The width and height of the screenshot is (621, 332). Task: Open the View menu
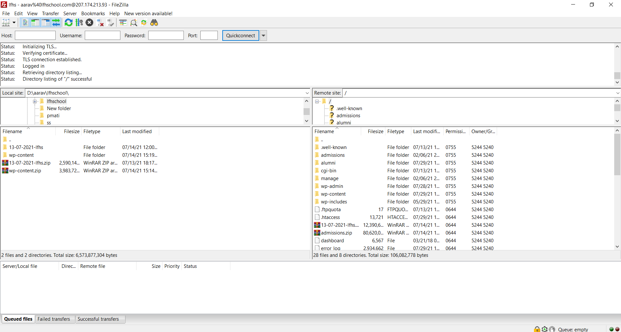[32, 14]
